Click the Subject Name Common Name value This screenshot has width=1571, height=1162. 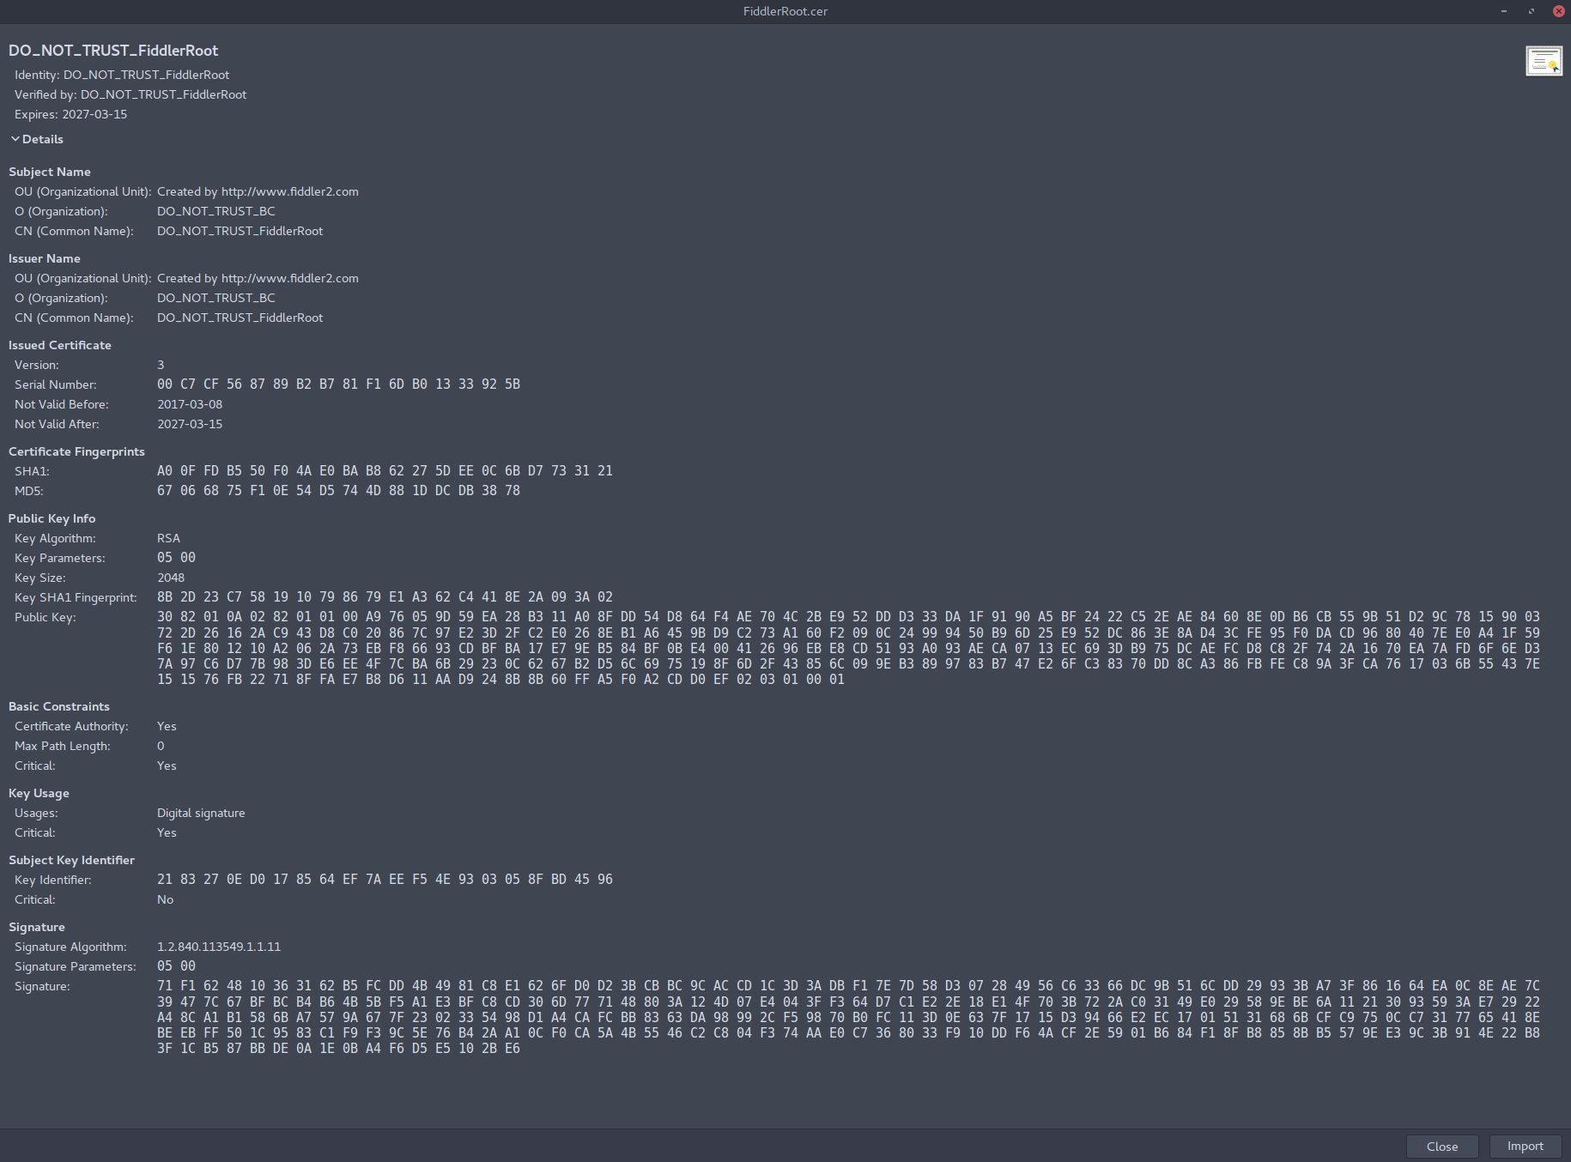pos(240,231)
